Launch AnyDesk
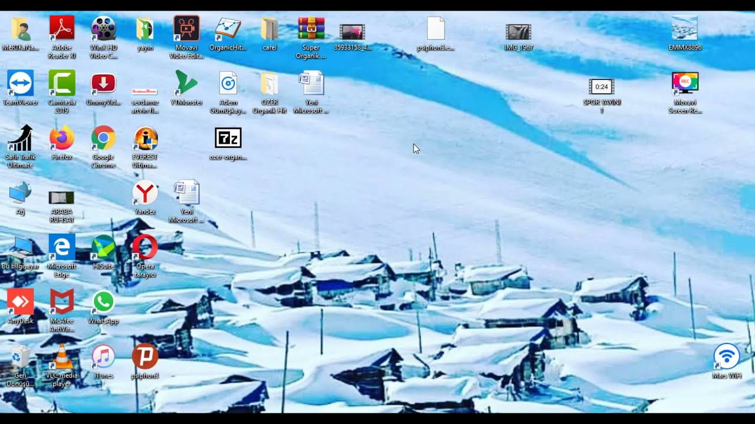 pos(20,302)
